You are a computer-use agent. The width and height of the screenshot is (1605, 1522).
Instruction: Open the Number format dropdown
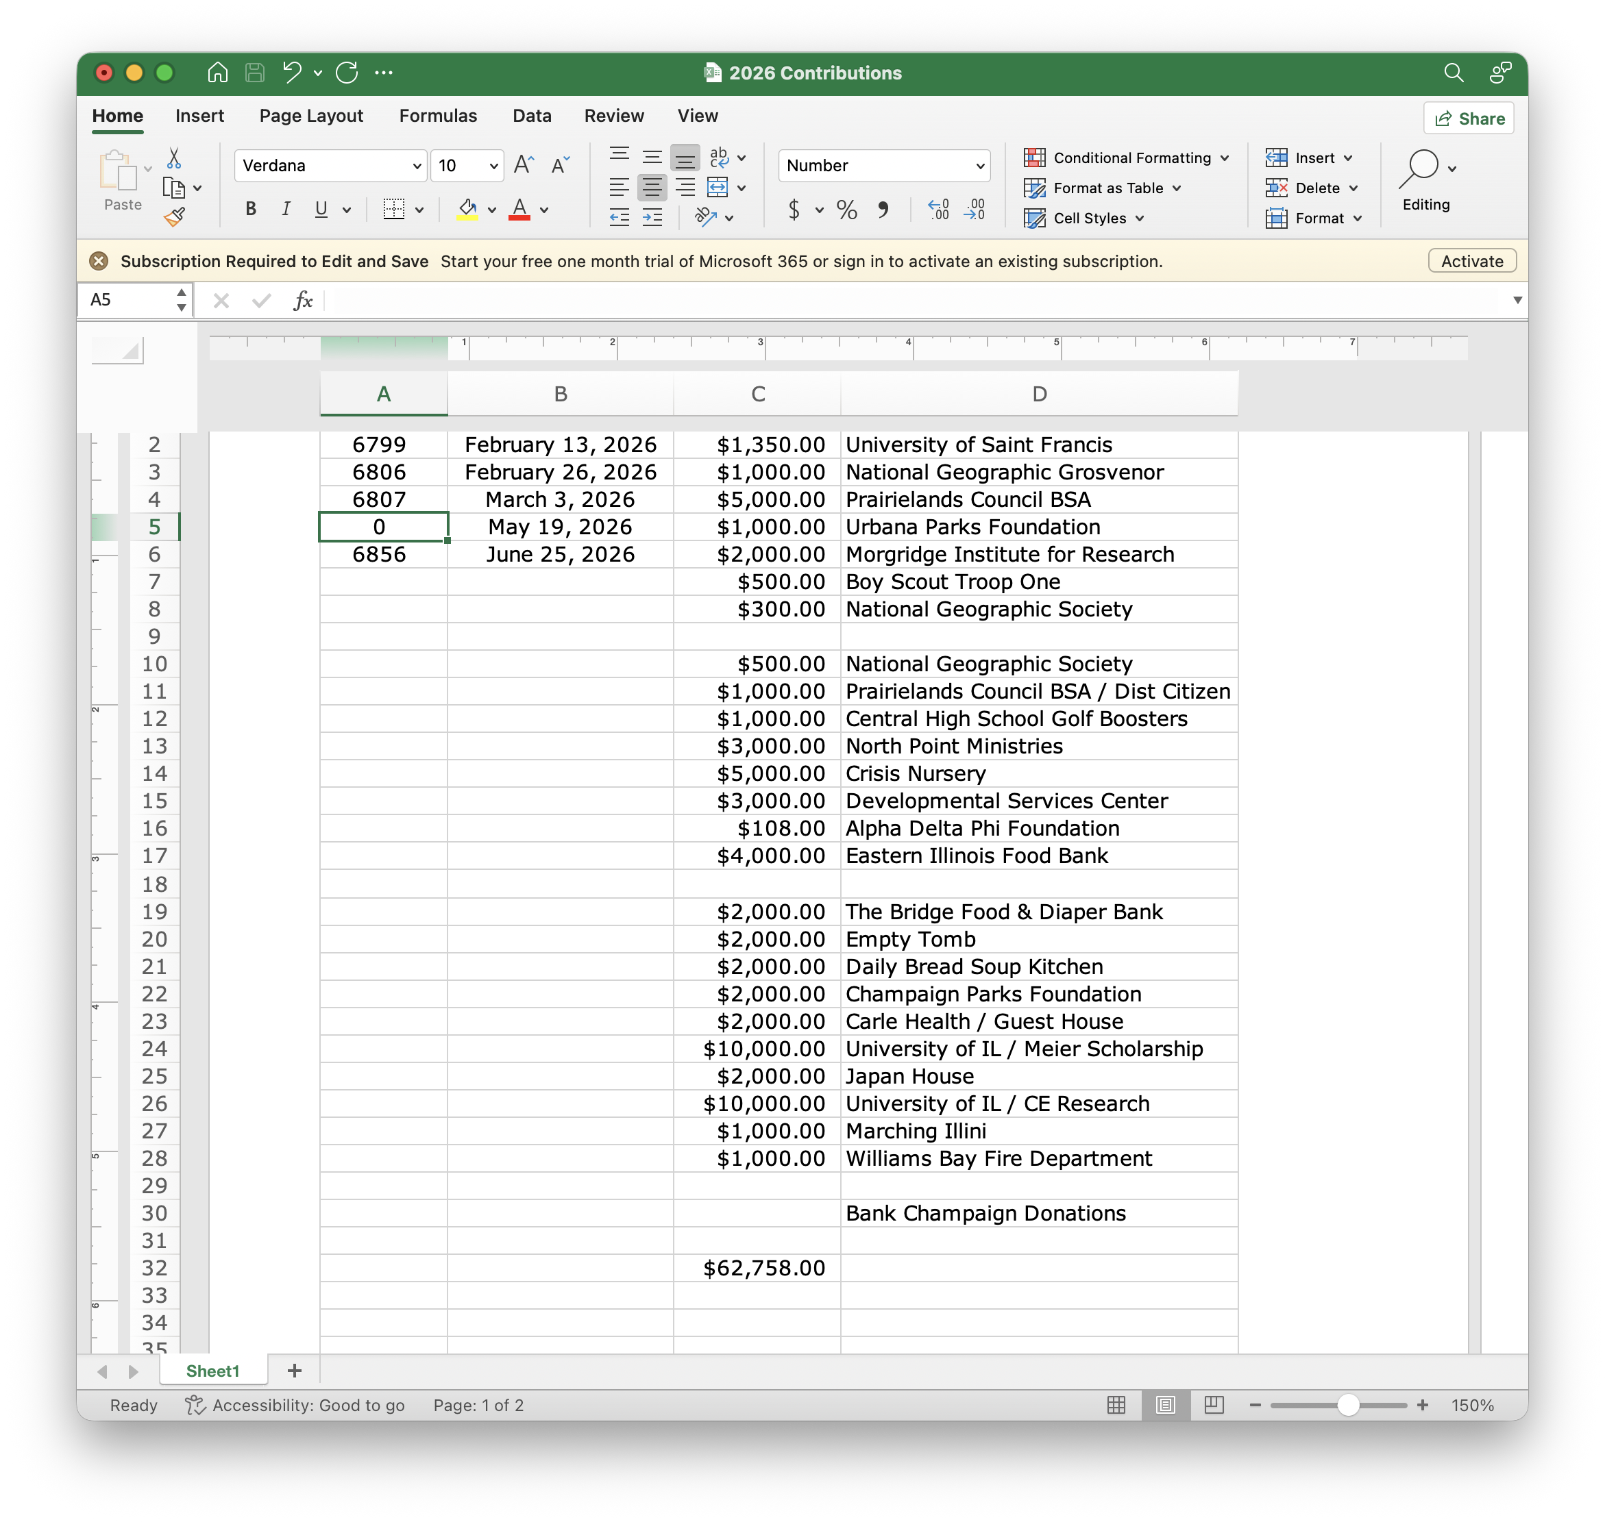tap(980, 166)
